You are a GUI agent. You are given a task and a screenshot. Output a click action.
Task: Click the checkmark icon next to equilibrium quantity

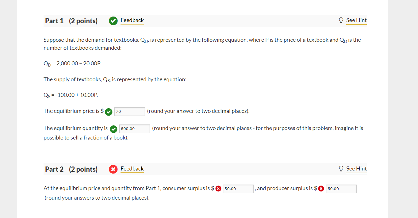[x=113, y=129]
